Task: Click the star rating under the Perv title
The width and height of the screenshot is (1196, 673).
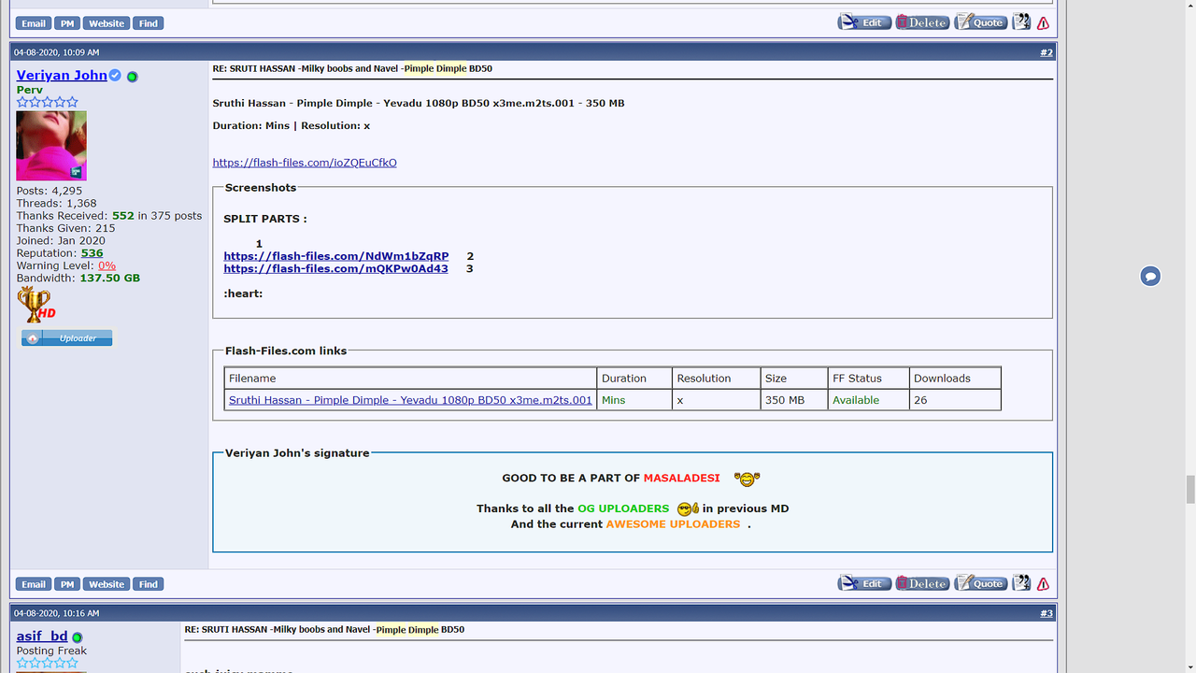Action: click(48, 102)
